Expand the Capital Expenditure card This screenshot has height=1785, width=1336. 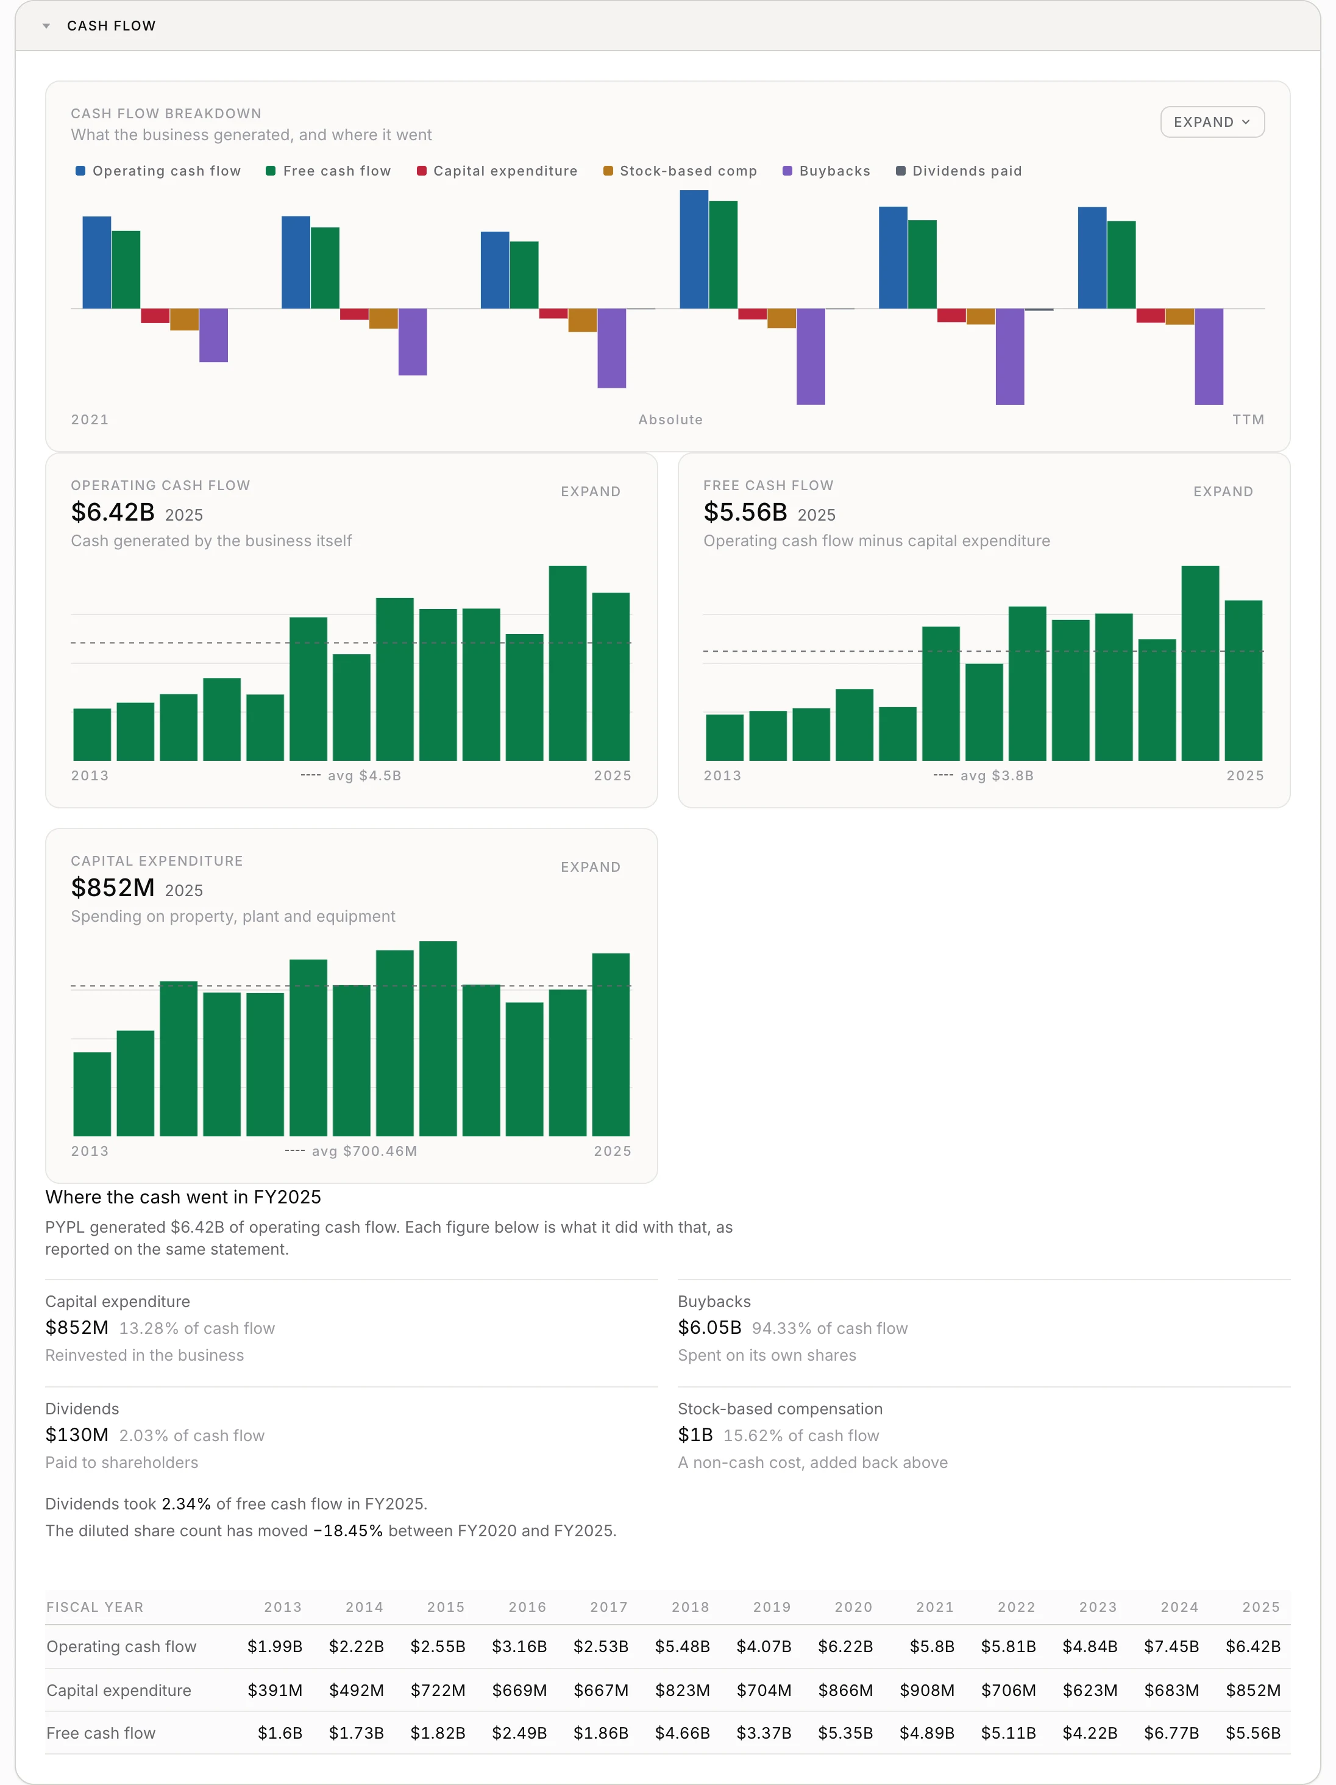click(x=591, y=867)
